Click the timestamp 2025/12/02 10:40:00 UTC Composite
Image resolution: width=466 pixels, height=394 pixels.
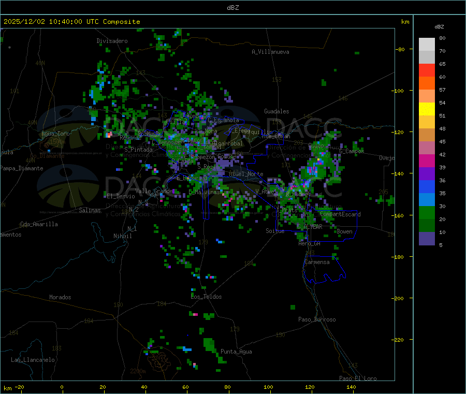coord(71,22)
